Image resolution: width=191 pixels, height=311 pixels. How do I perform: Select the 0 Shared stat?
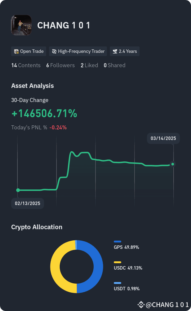point(115,65)
